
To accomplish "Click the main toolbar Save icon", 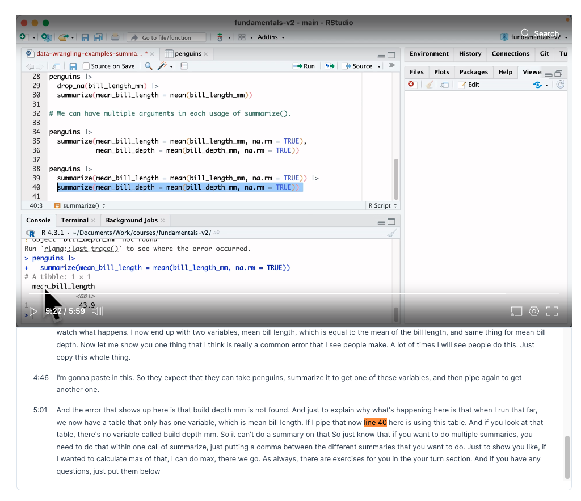I will (85, 37).
